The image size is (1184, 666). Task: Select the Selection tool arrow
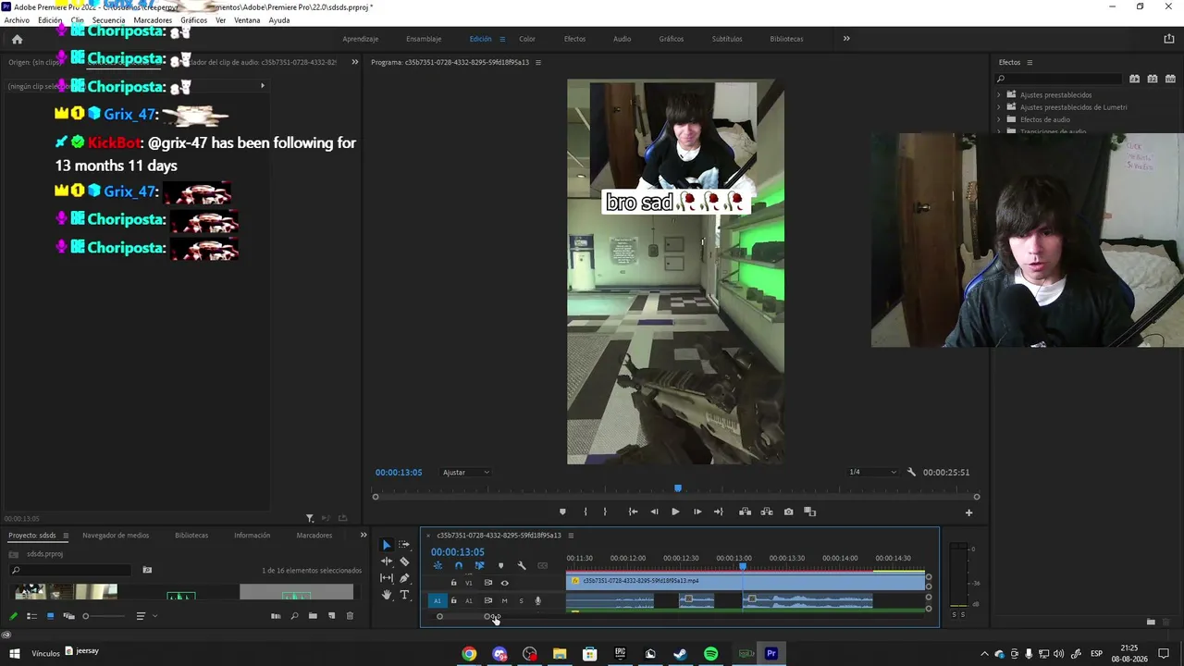tap(387, 545)
